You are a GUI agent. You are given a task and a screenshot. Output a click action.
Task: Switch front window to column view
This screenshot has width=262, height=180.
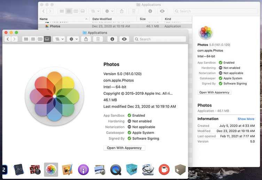40,39
